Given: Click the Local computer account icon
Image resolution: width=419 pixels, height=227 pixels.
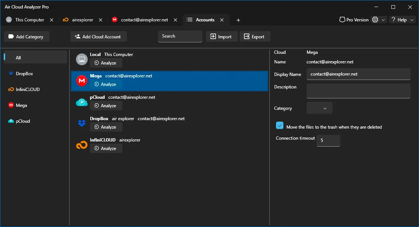Looking at the screenshot, I should pos(82,59).
